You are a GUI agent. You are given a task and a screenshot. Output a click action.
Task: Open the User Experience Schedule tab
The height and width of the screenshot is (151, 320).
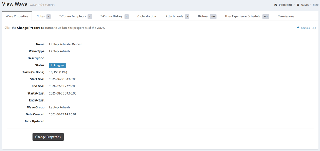coord(243,16)
